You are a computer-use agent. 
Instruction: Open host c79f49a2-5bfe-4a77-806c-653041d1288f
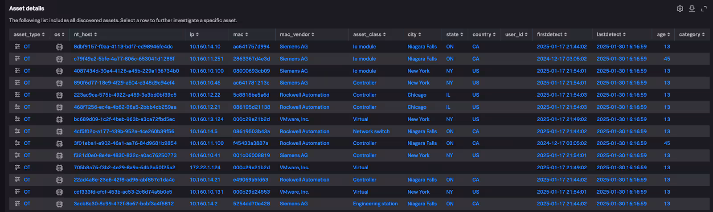tap(124, 59)
